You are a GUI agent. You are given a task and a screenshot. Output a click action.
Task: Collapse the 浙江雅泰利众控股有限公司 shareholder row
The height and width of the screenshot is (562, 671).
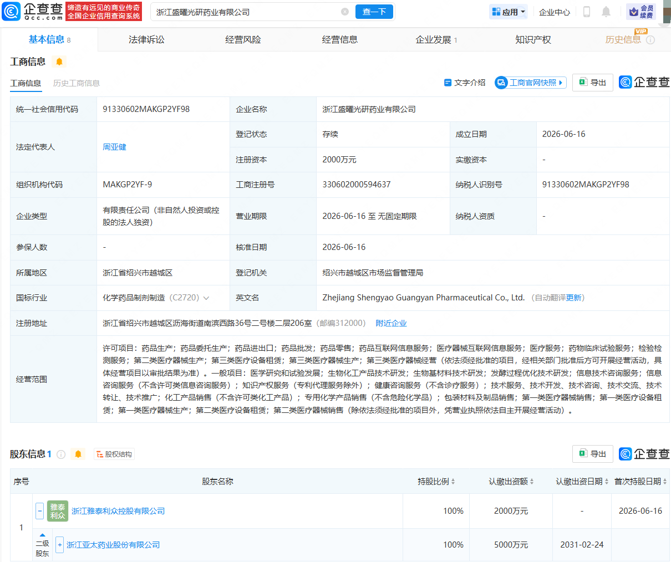[x=39, y=511]
